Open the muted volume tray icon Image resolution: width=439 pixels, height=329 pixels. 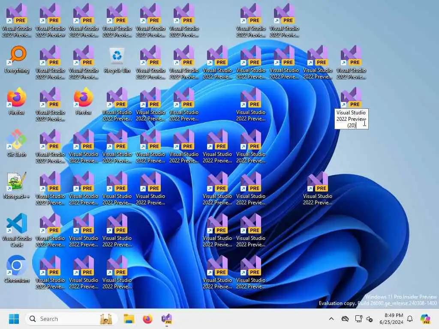[x=370, y=319]
